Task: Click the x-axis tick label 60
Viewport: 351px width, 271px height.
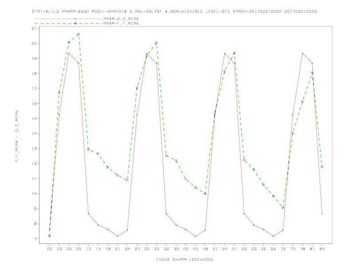Action: (244, 249)
